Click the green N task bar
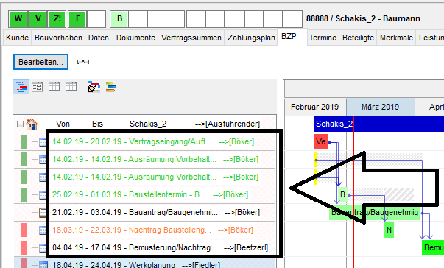 point(389,230)
